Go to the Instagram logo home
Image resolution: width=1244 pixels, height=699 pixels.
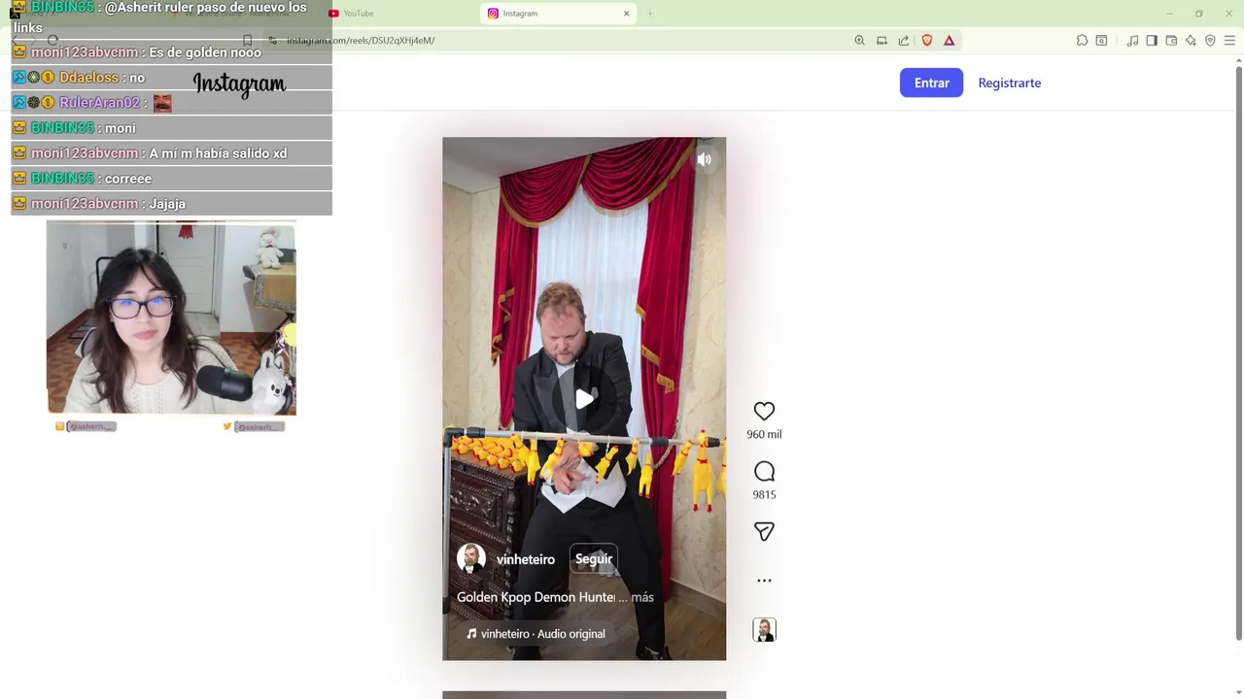[239, 84]
